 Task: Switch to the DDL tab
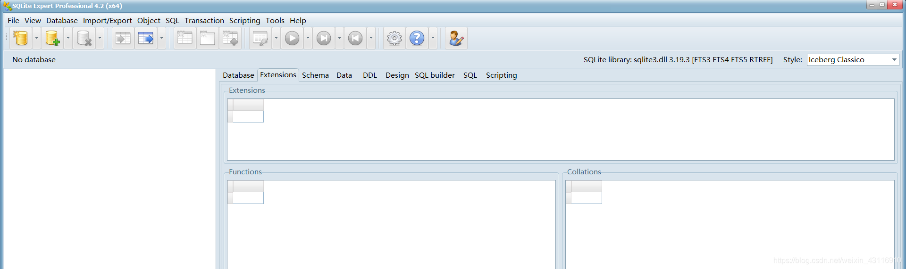[x=370, y=75]
